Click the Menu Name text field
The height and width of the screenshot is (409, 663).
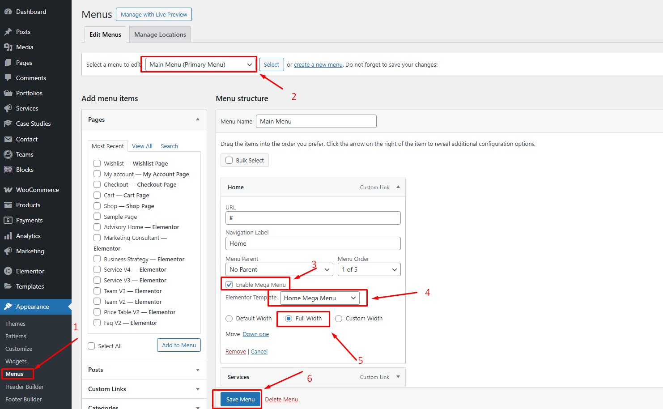[x=316, y=121]
